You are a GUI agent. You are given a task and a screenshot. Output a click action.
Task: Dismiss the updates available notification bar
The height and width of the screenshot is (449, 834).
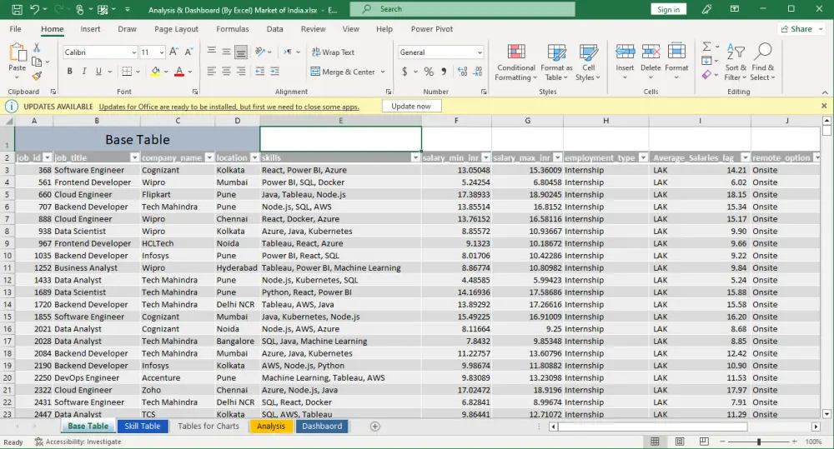(x=824, y=106)
